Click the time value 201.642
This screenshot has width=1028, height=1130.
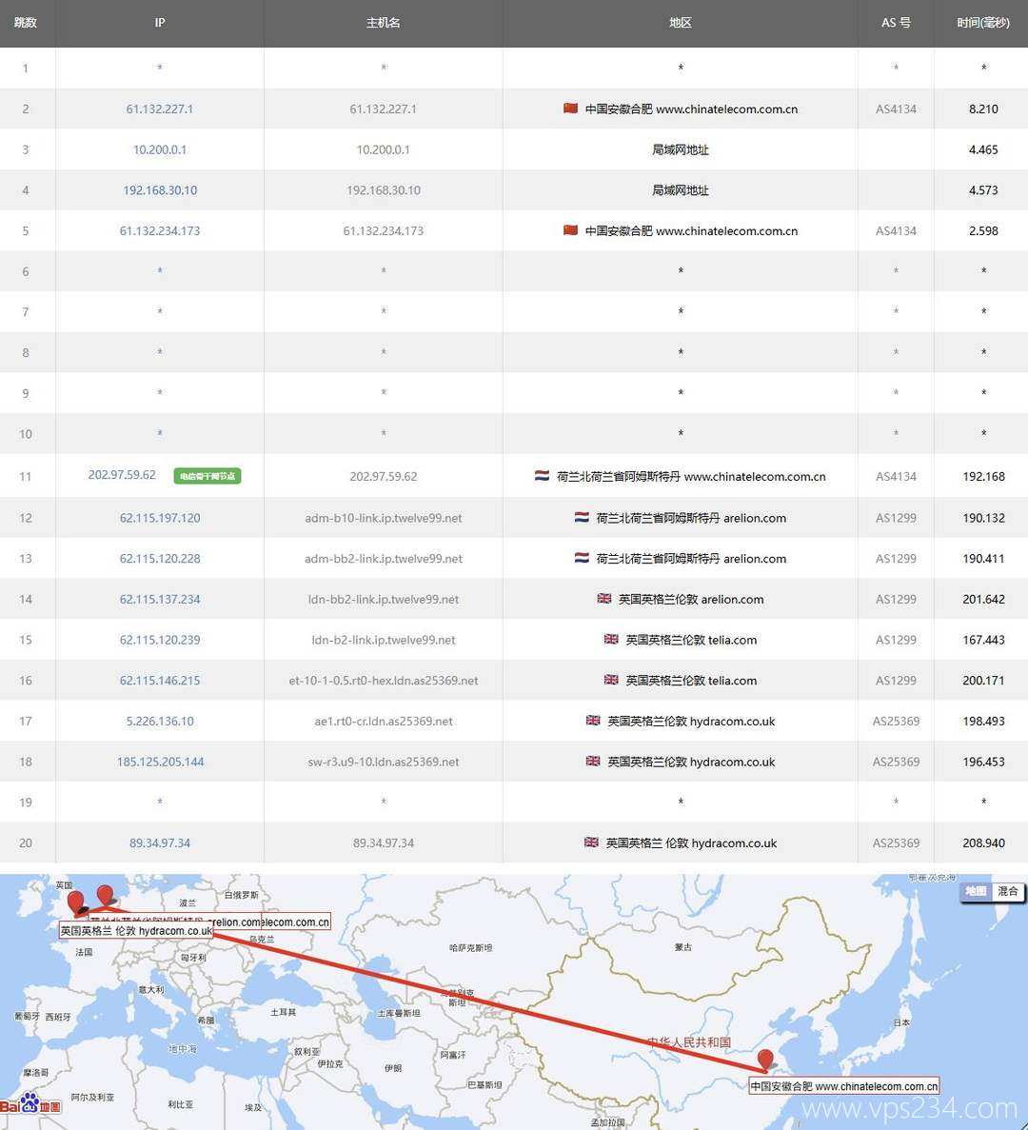(983, 599)
